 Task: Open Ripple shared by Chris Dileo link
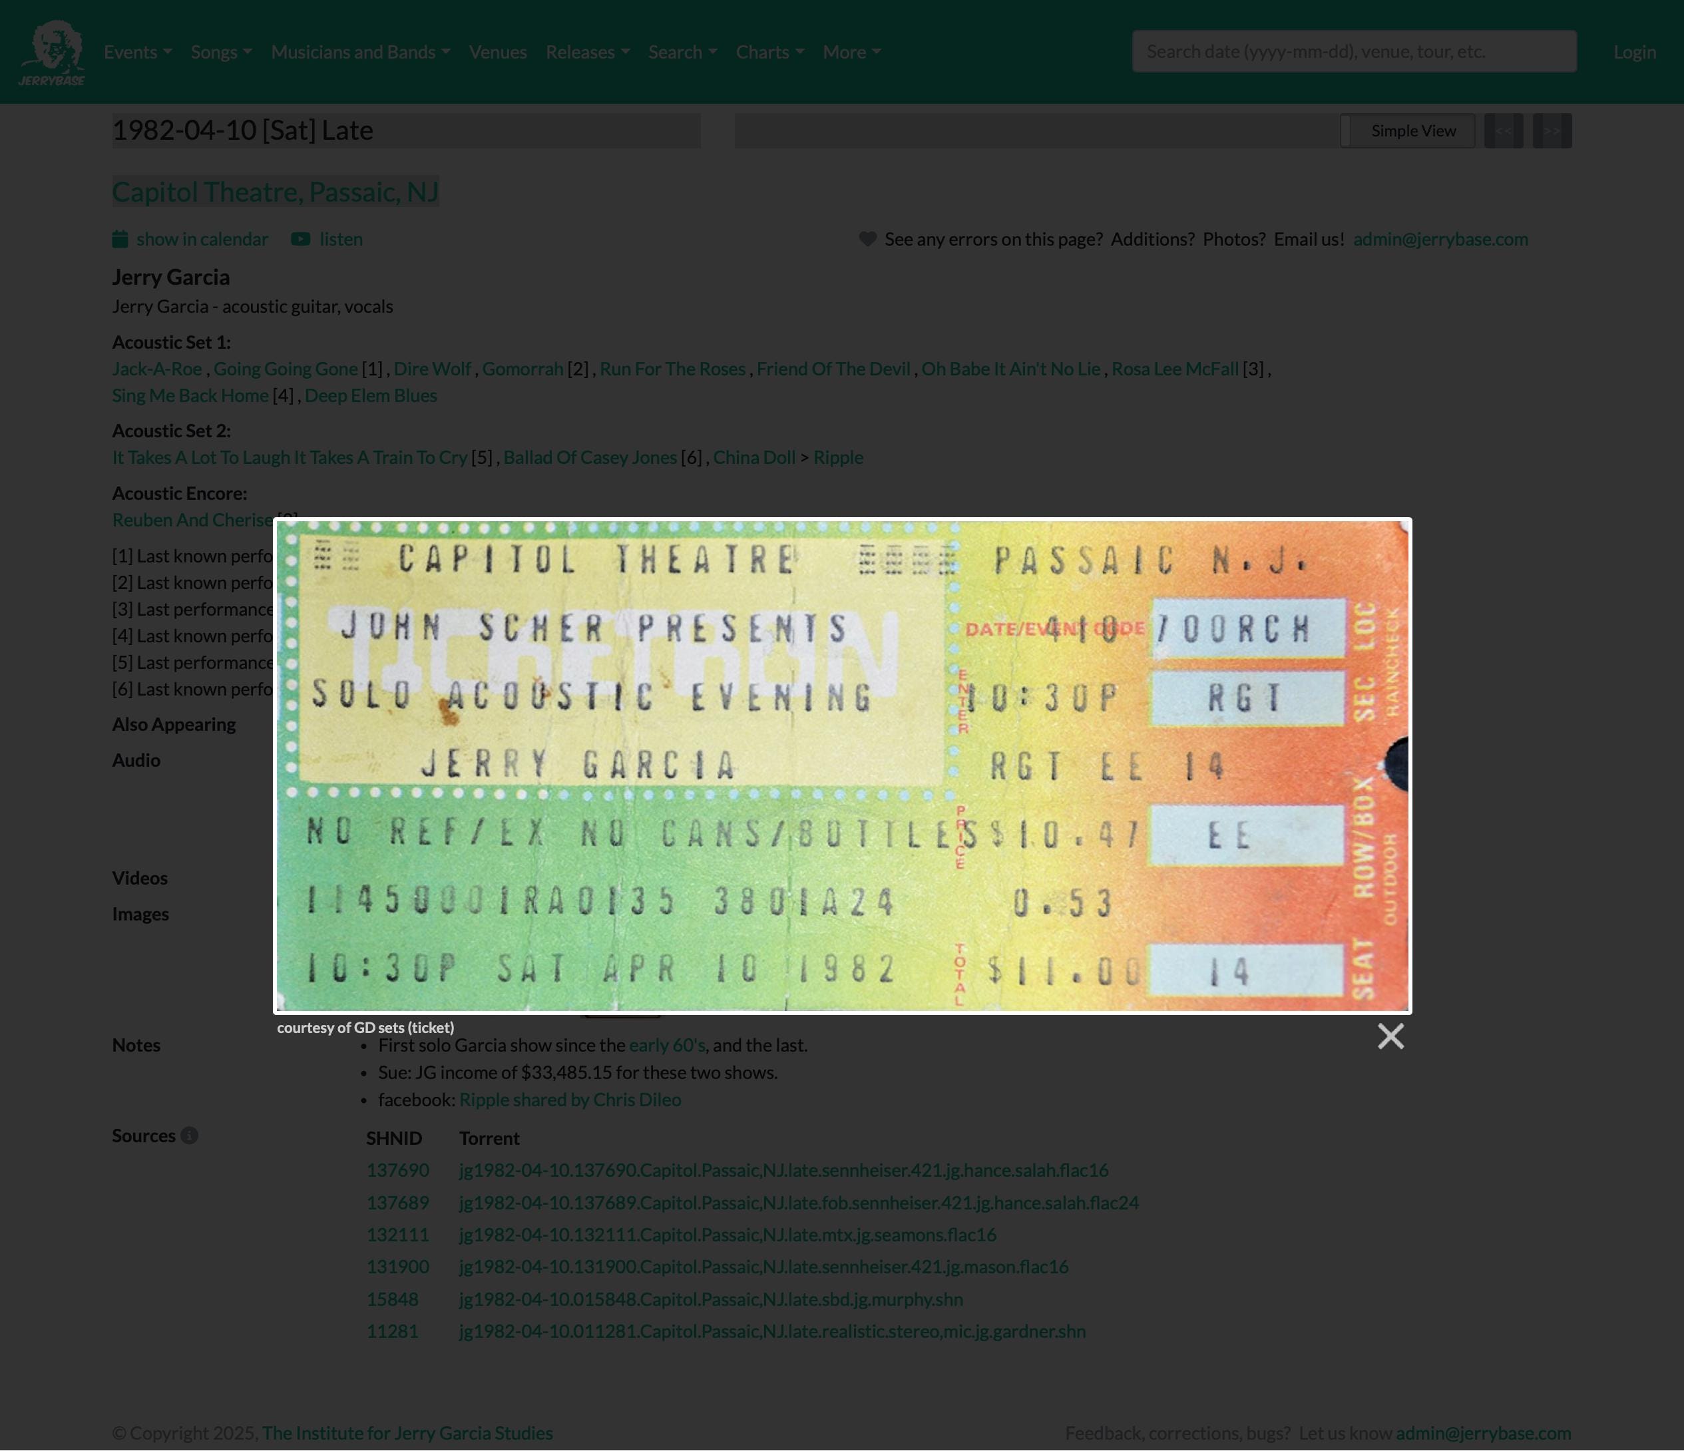[x=570, y=1099]
